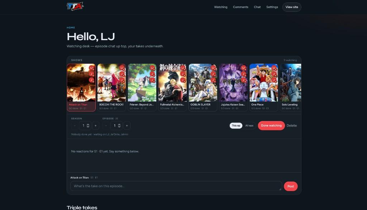Viewport: 367px width, 210px height.
Task: Switch to the All eps option
Action: click(249, 126)
